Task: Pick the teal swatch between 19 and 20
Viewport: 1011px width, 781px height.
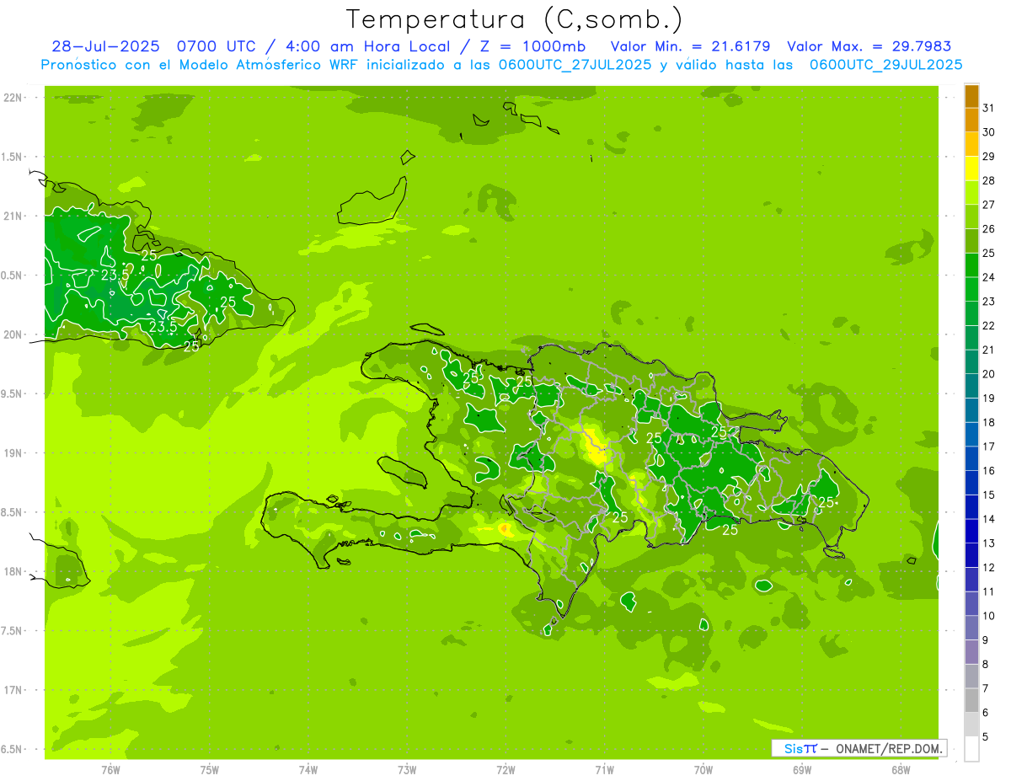Action: point(971,386)
